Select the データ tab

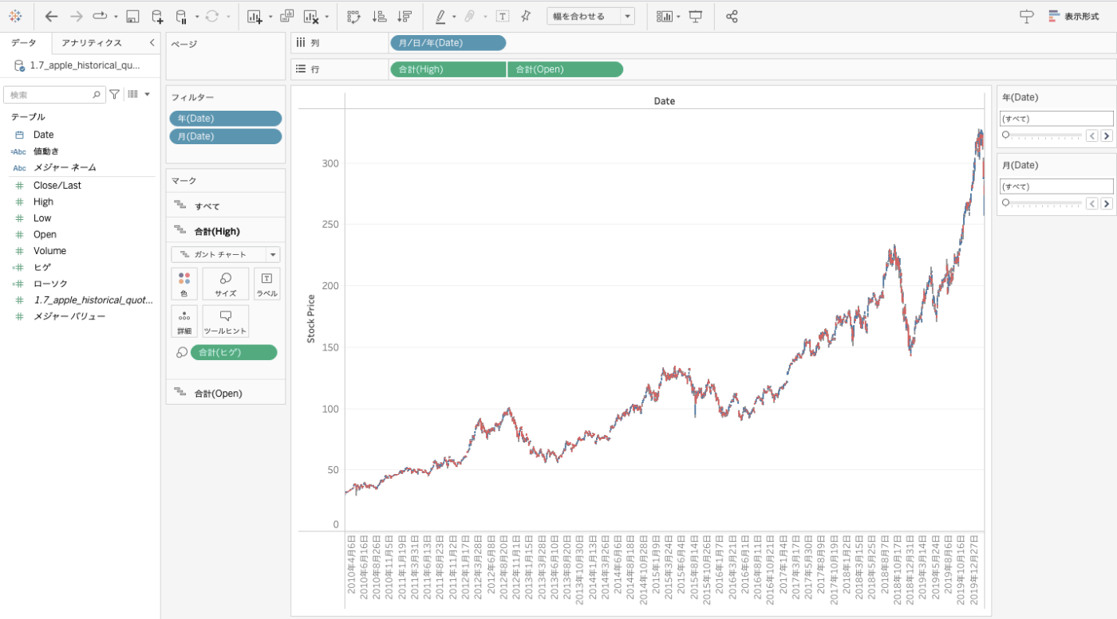24,43
